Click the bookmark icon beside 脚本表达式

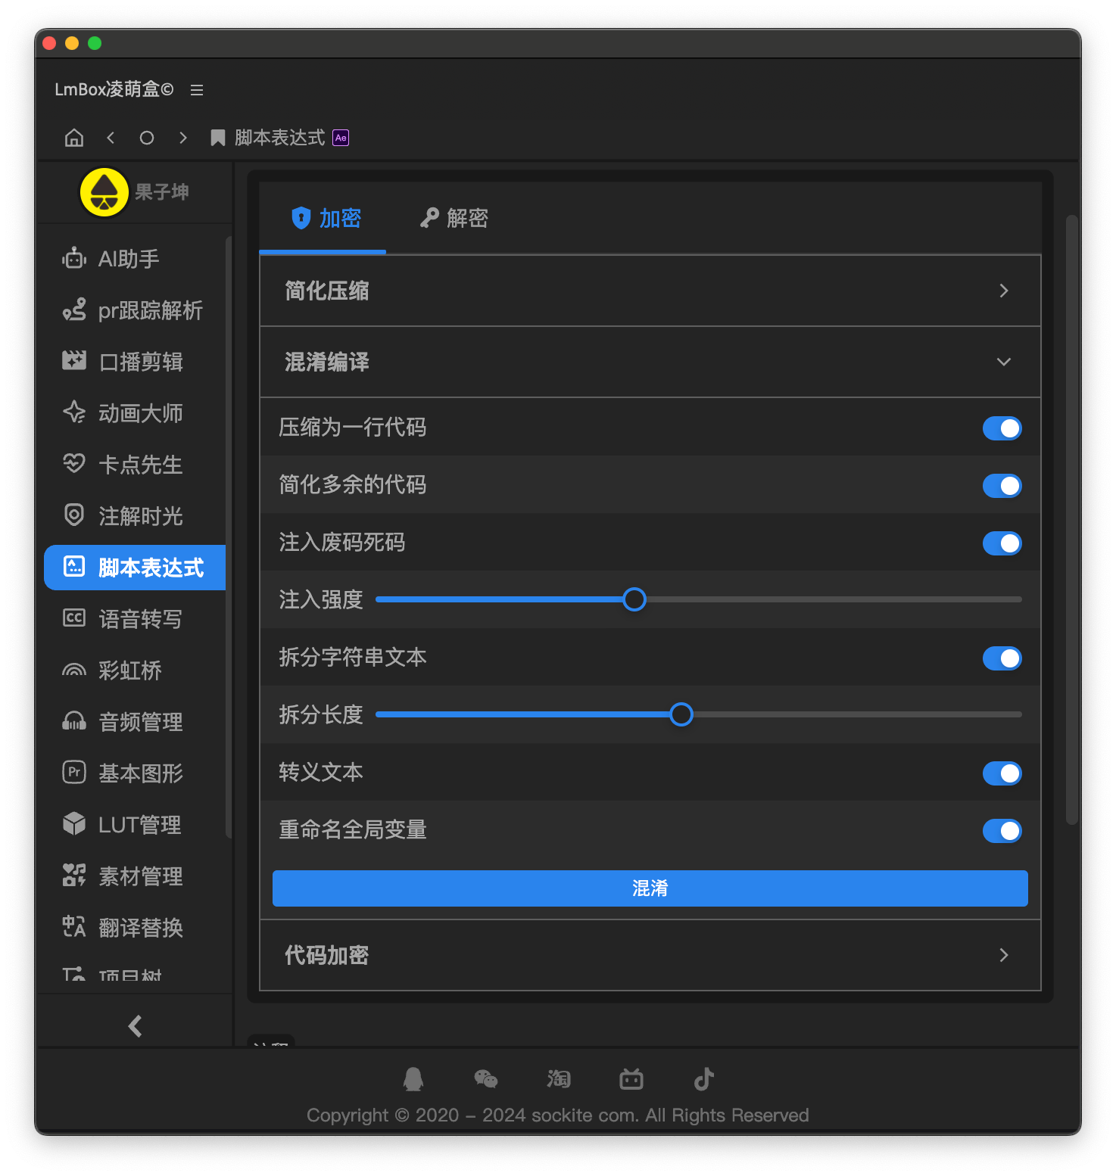point(218,138)
